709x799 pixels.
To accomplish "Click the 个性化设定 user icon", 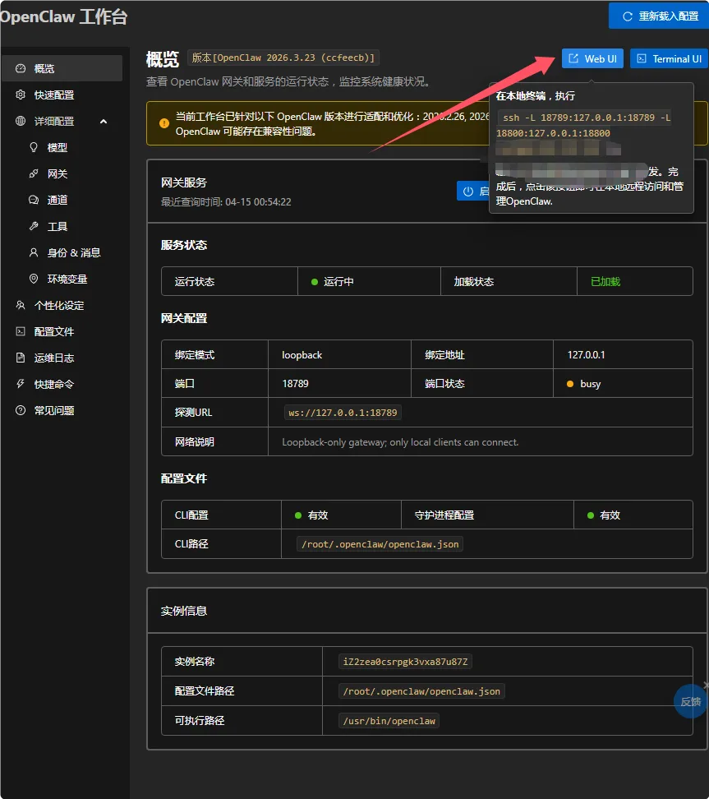I will (21, 305).
